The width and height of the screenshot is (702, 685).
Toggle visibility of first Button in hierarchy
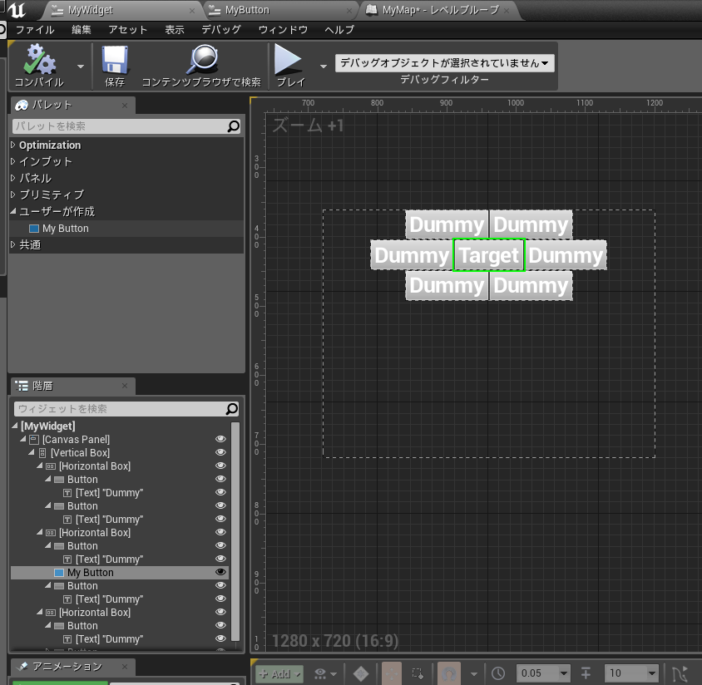coord(220,479)
